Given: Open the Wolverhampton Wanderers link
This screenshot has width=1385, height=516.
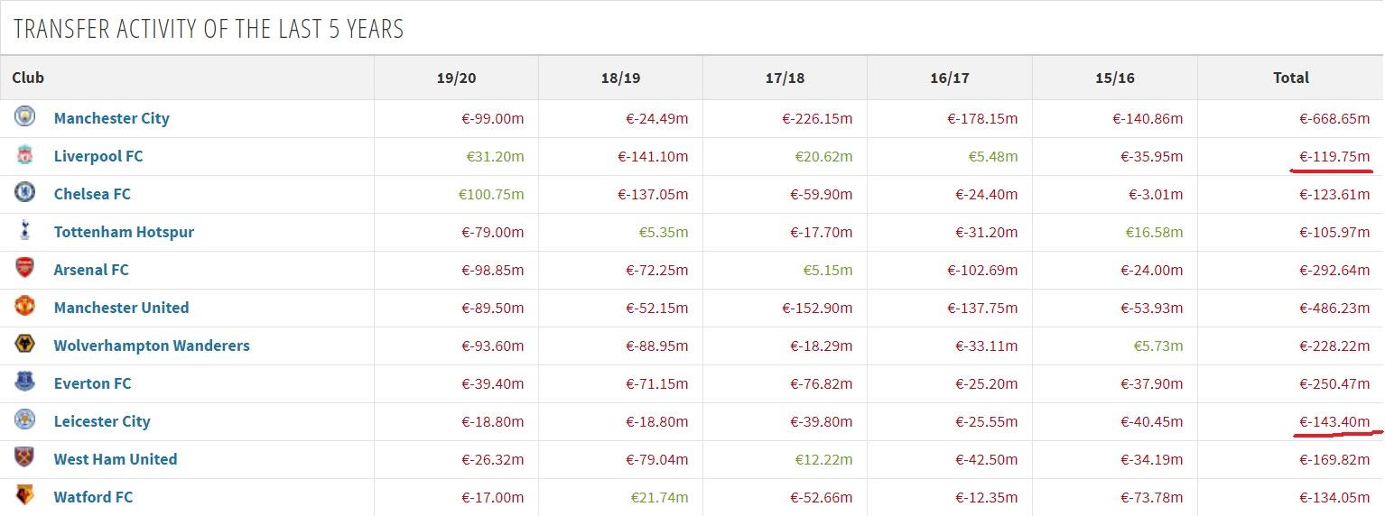Looking at the screenshot, I should (x=152, y=346).
